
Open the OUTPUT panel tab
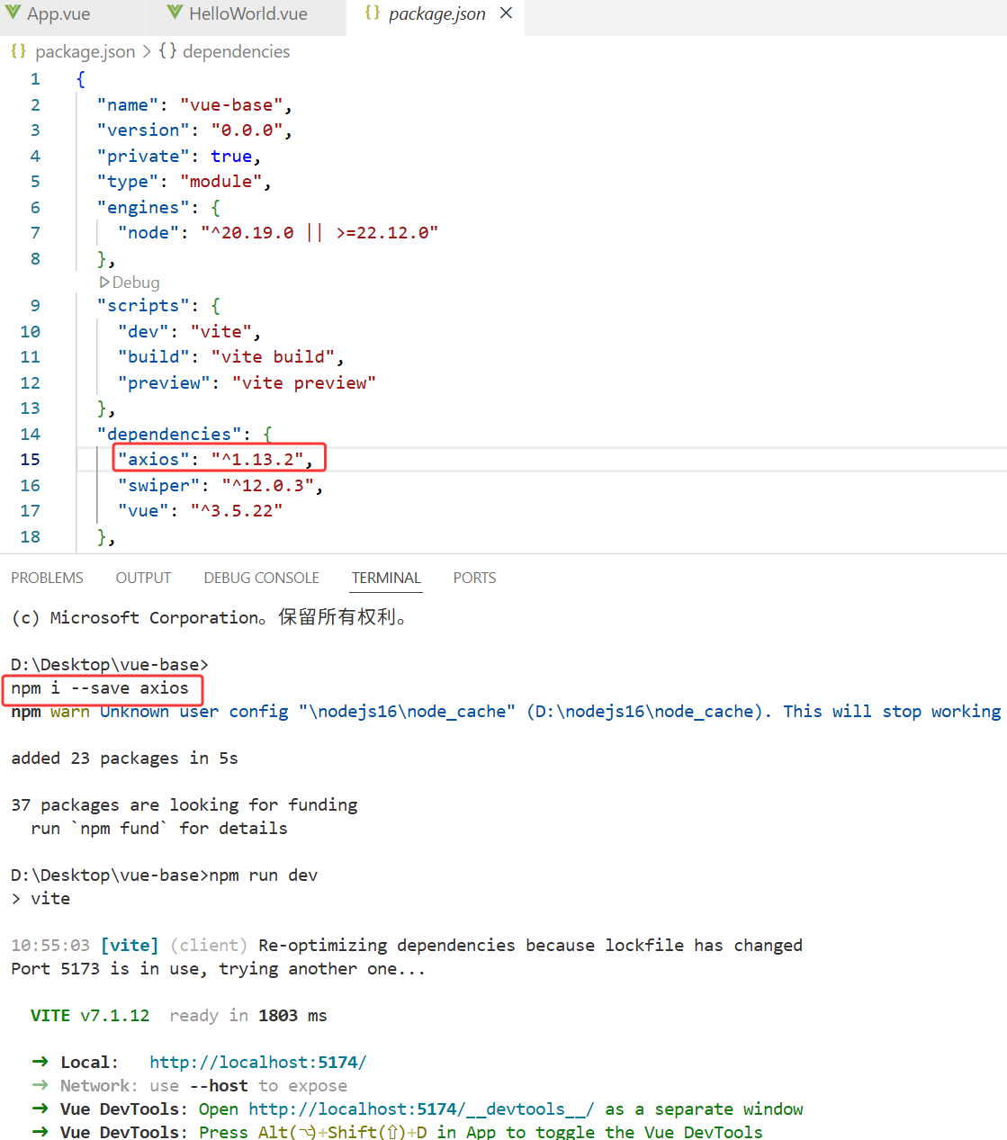click(x=143, y=578)
